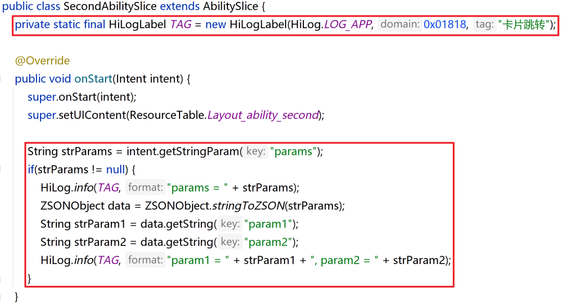The image size is (562, 305).
Task: Collapse the if block fold marker
Action: 2,170
